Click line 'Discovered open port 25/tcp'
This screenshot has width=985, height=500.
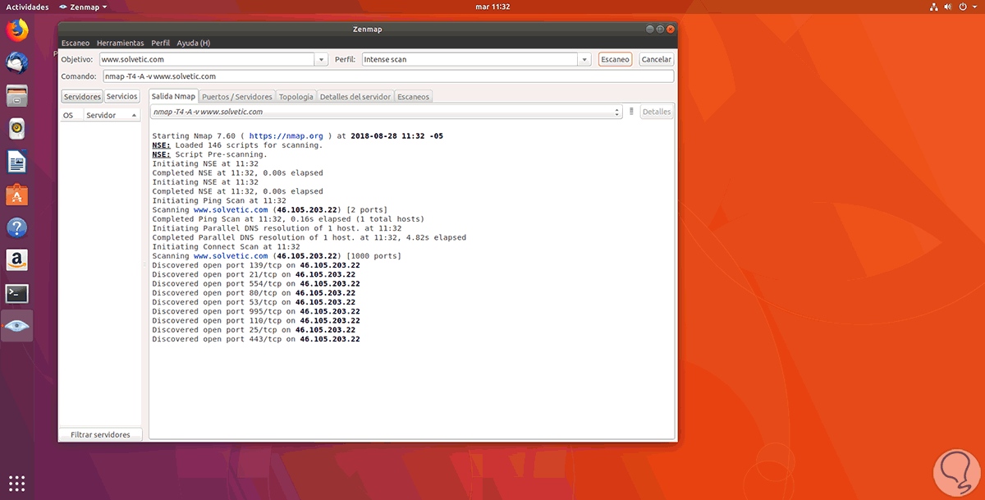tap(254, 329)
